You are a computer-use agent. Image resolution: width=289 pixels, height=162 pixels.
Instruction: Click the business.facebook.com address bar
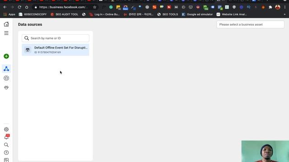coord(65,7)
